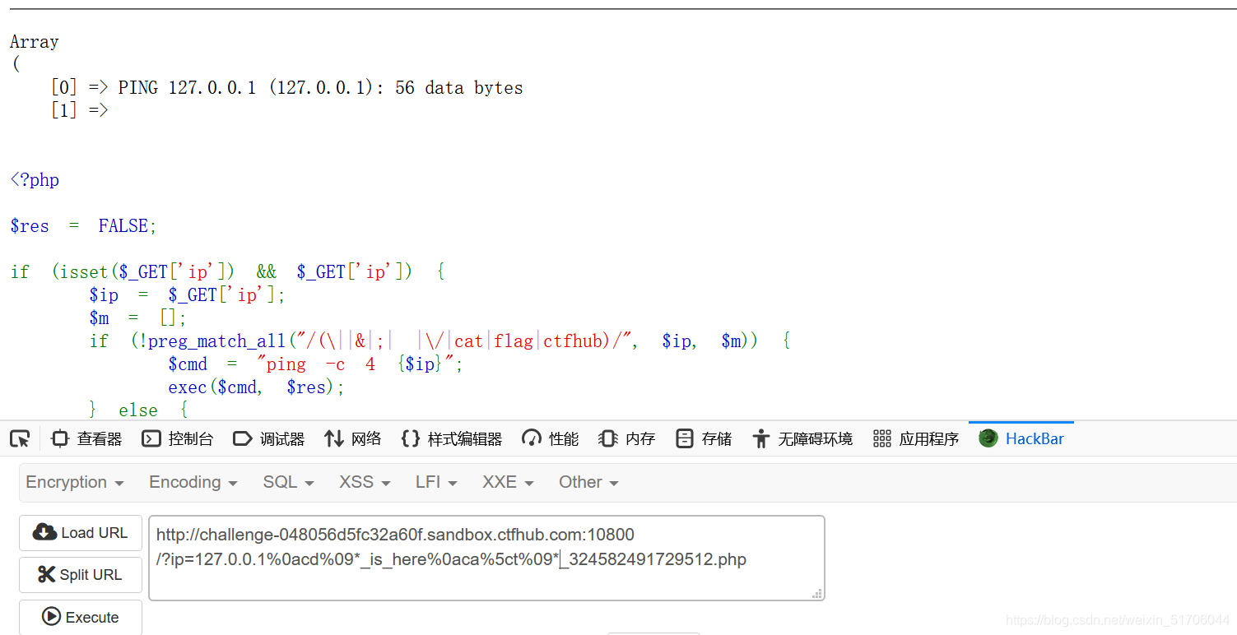Click the Storage tab's database icon

click(x=685, y=439)
